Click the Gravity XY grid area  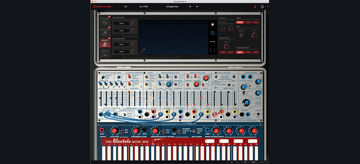173,37
